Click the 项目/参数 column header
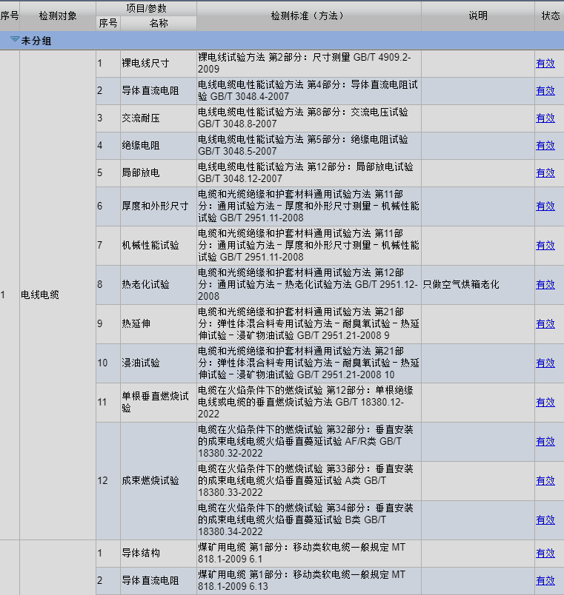 coord(146,8)
